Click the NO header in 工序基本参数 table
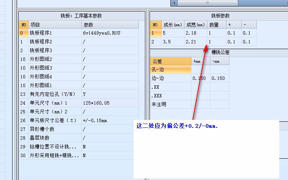 pos(24,25)
